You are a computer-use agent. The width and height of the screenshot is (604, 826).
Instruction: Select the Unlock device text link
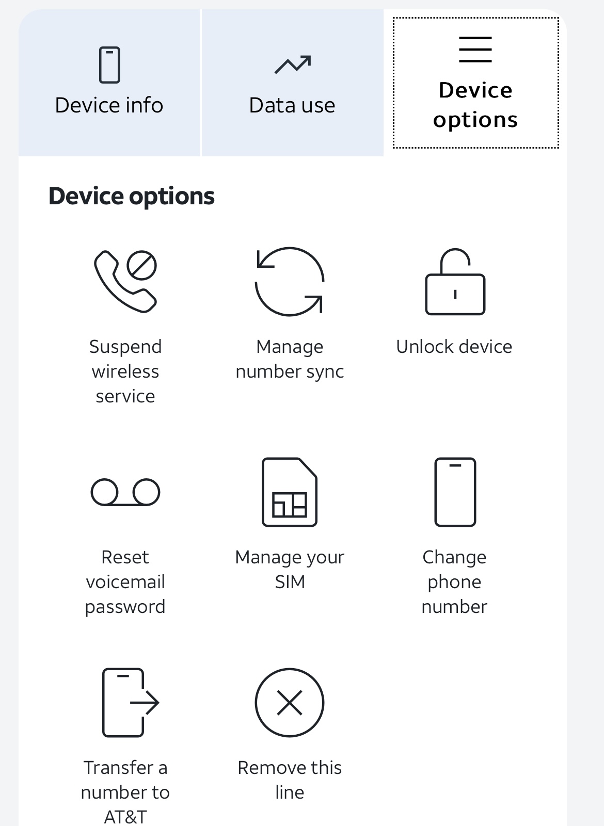(x=454, y=346)
